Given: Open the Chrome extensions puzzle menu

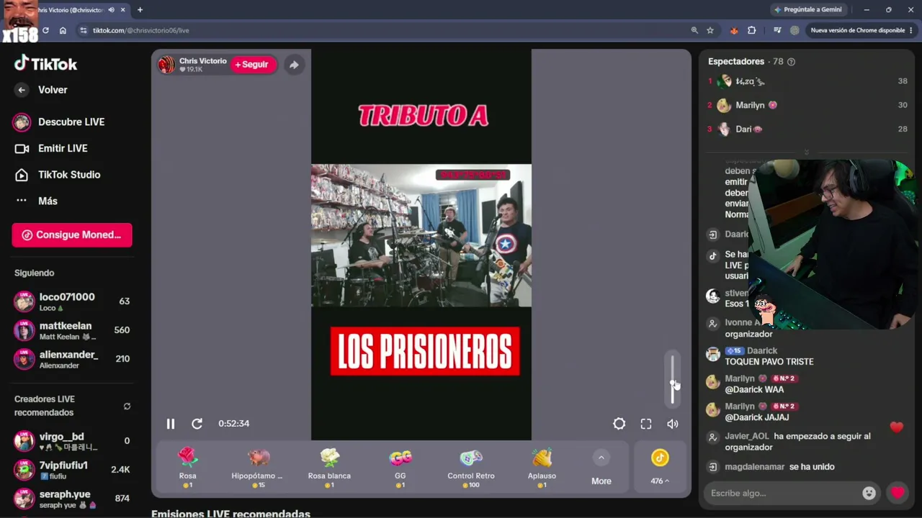Looking at the screenshot, I should click(x=752, y=30).
